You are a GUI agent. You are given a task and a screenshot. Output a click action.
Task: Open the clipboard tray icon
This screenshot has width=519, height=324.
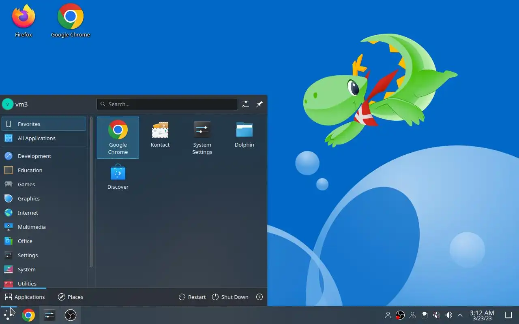point(425,315)
